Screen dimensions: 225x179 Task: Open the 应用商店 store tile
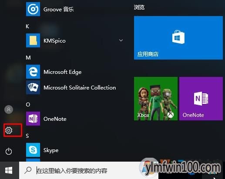(x=178, y=38)
